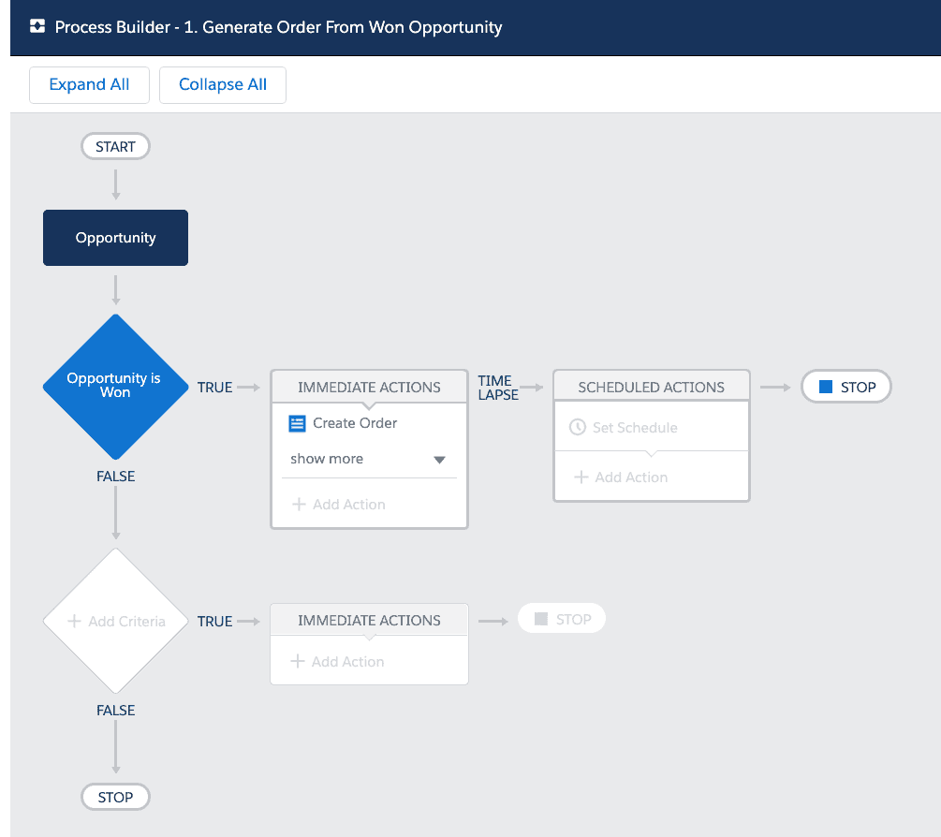Viewport: 941px width, 837px height.
Task: Click the plus icon under Create Order
Action: point(299,504)
